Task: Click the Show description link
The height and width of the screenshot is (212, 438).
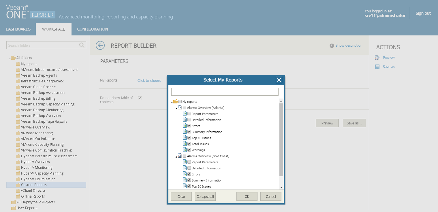Action: (349, 46)
